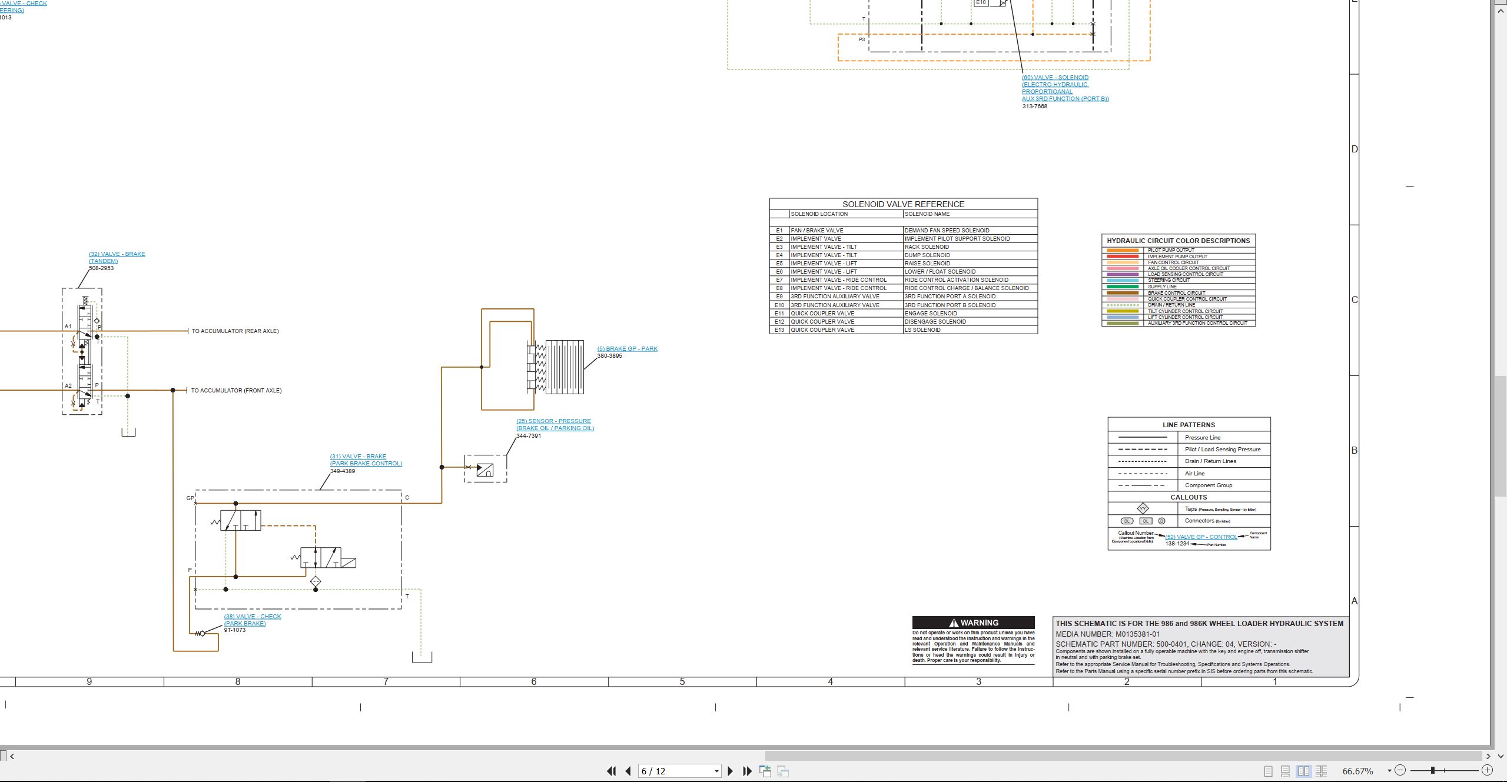Click the TO ACCUMULATOR (REAR AXLE) label
This screenshot has height=782, width=1507.
[x=235, y=331]
